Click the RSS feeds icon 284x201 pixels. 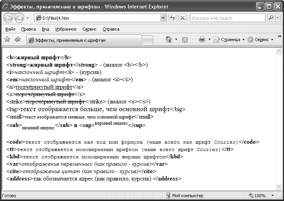pyautogui.click(x=185, y=40)
